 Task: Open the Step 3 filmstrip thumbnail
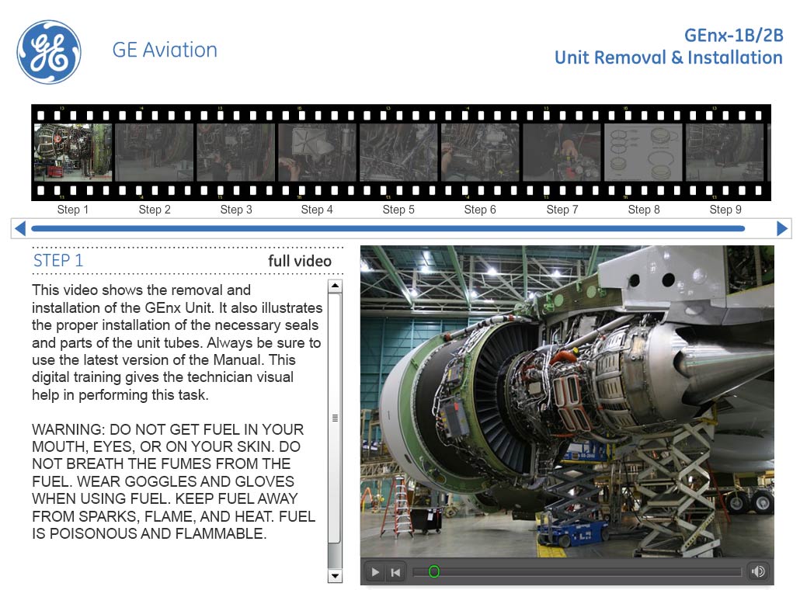(235, 152)
